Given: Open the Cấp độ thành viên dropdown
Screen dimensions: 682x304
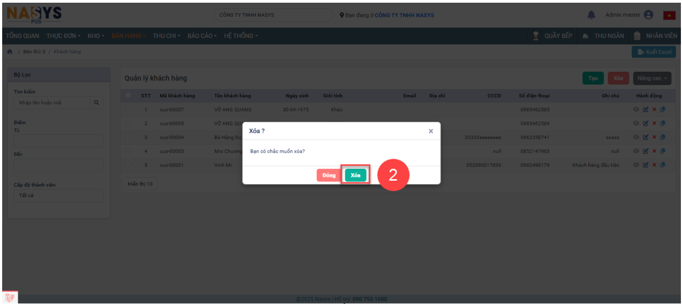Looking at the screenshot, I should (x=58, y=195).
